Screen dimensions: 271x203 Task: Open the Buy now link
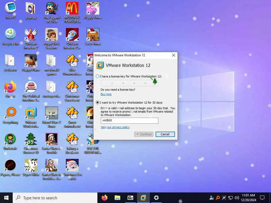click(106, 94)
